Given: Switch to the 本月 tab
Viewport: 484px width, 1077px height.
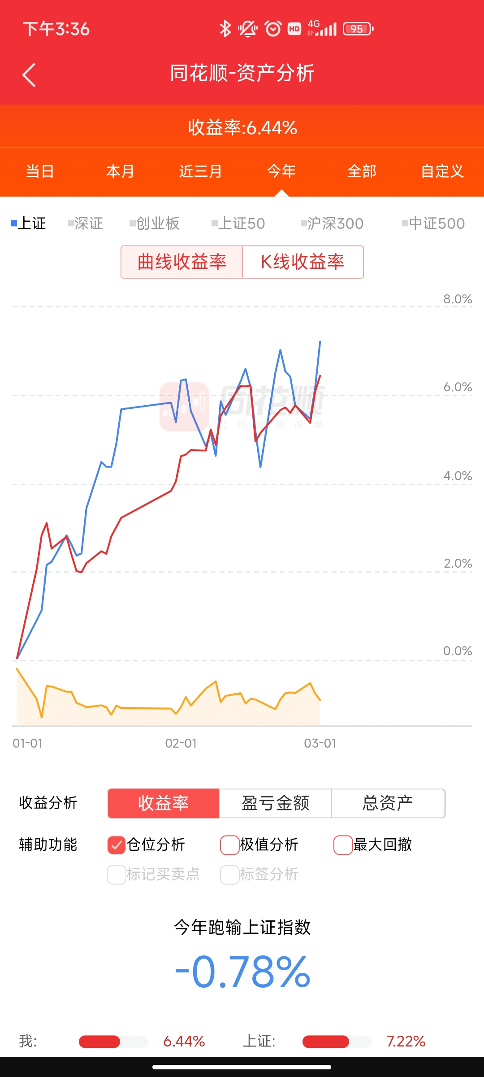Looking at the screenshot, I should point(120,171).
